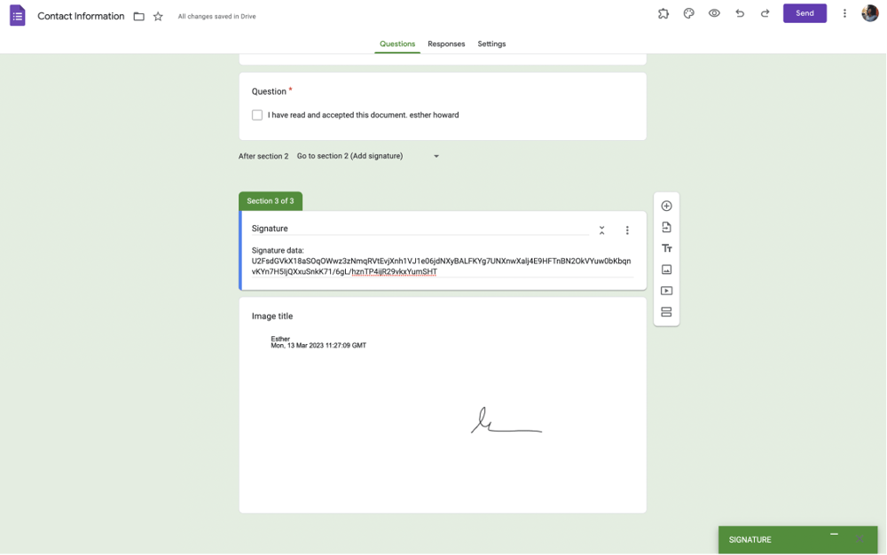Preview the form with the eye icon
This screenshot has width=887, height=555.
[x=714, y=13]
